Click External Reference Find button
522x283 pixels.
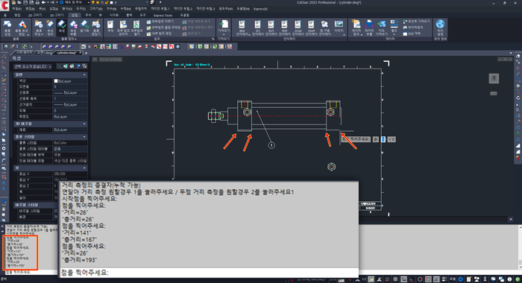click(x=160, y=22)
